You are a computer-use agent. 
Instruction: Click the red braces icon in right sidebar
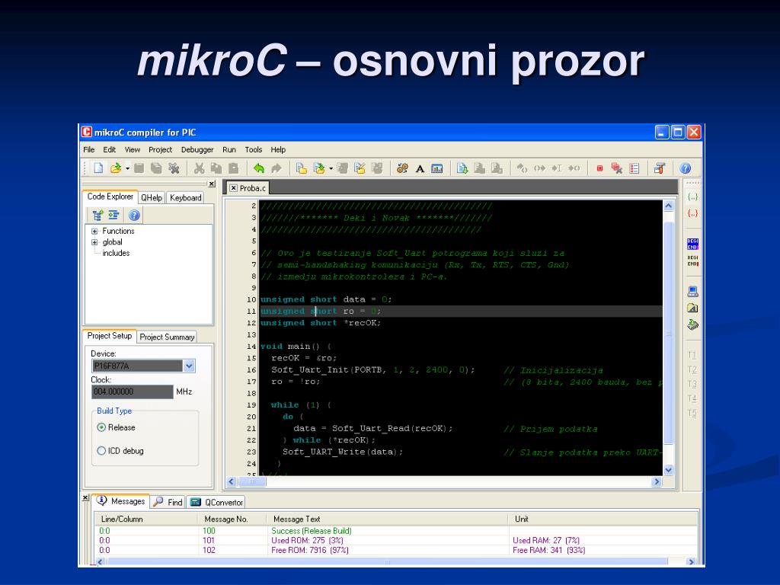[692, 213]
